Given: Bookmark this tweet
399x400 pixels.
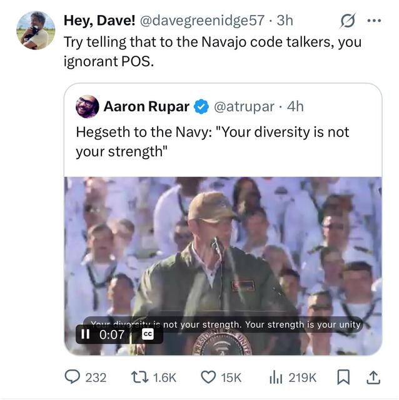Looking at the screenshot, I should click(343, 377).
